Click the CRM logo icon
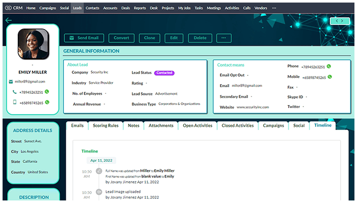The width and height of the screenshot is (357, 203). point(8,8)
